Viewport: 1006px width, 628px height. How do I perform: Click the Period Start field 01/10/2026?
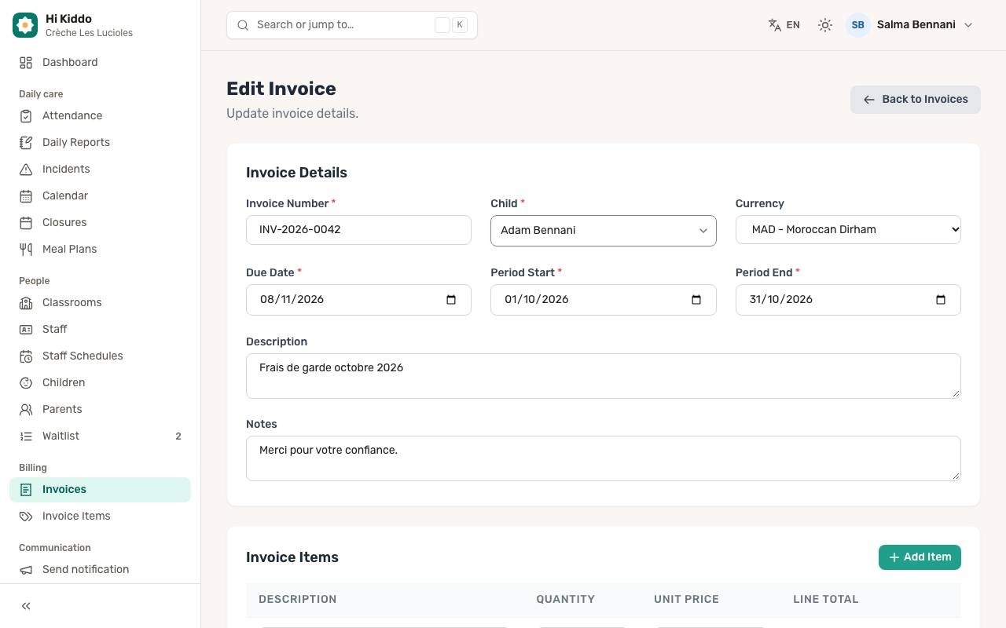[x=604, y=300]
